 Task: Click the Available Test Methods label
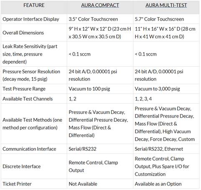point(32,124)
